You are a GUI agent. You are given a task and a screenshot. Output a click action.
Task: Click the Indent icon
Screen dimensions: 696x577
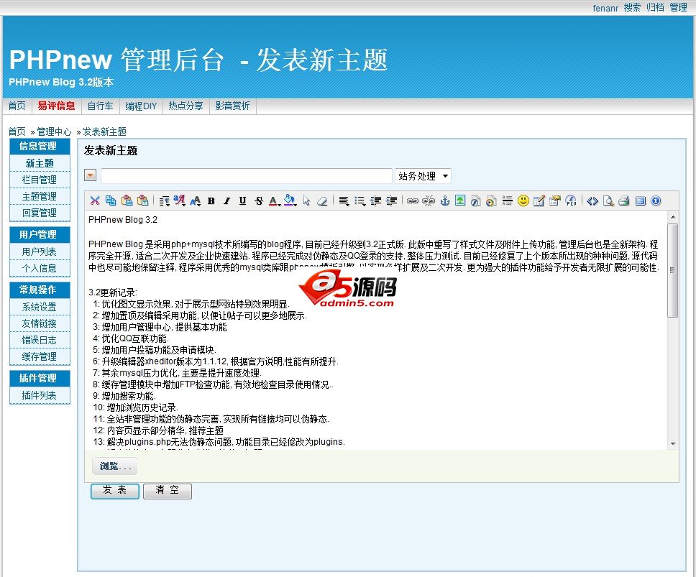pos(391,201)
